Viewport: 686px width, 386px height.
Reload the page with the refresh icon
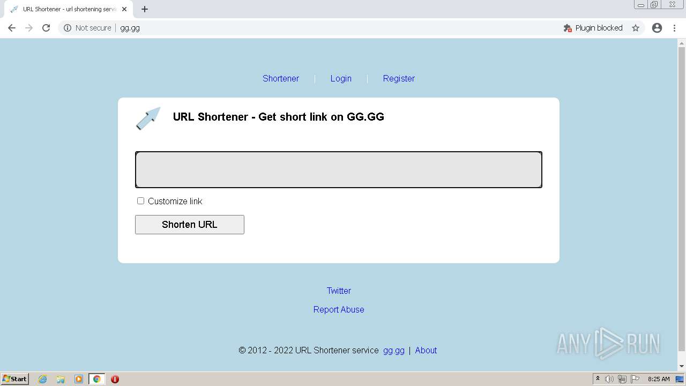pyautogui.click(x=46, y=28)
